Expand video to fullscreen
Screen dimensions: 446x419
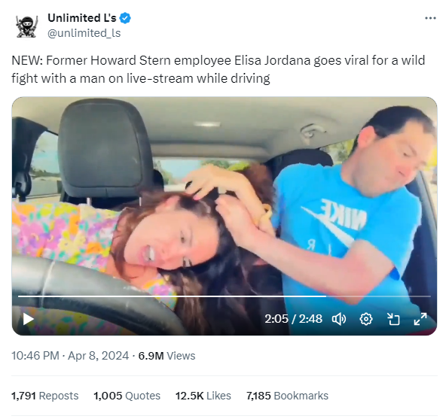pyautogui.click(x=420, y=319)
